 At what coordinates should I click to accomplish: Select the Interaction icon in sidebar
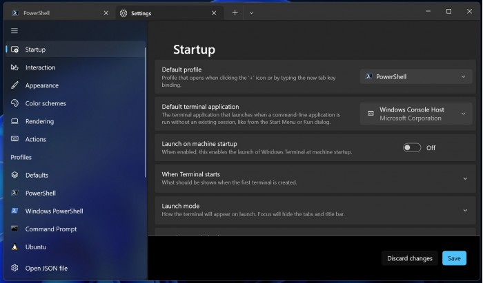[14, 67]
